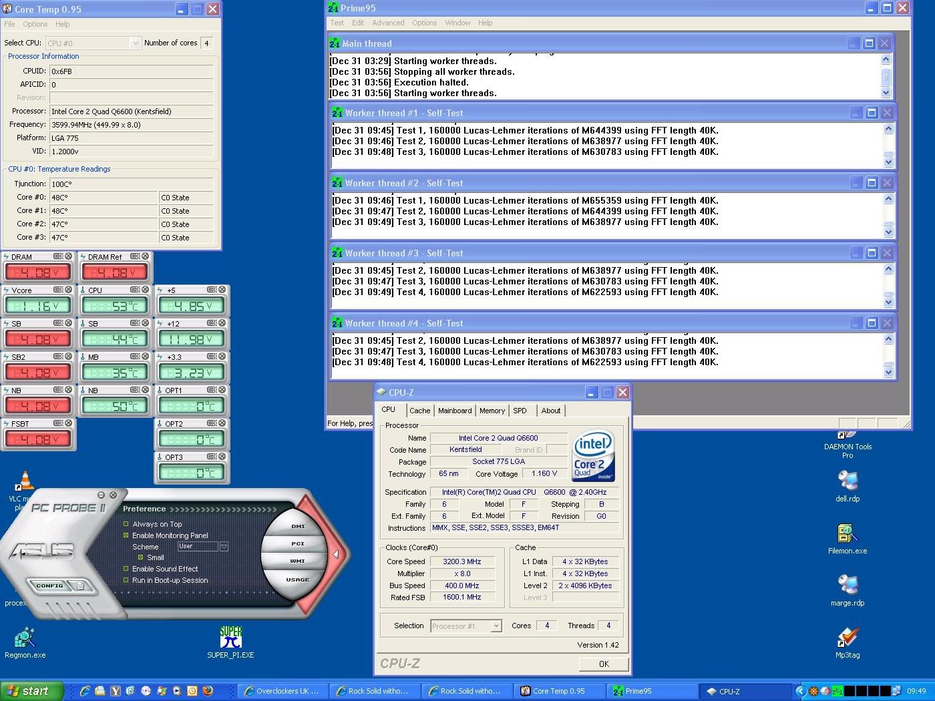This screenshot has height=701, width=935.
Task: Open settings icon on the Vcore monitor panel
Action: point(58,290)
